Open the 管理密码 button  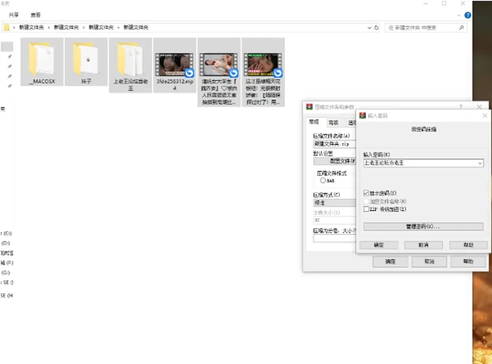[423, 226]
